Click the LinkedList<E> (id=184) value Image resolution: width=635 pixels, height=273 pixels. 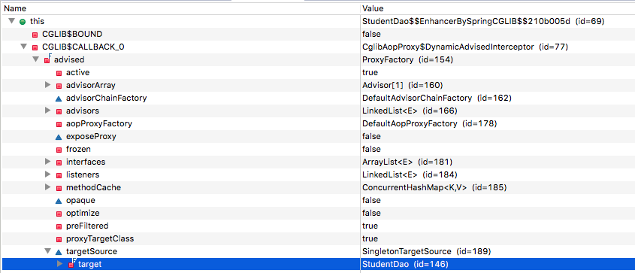click(410, 174)
